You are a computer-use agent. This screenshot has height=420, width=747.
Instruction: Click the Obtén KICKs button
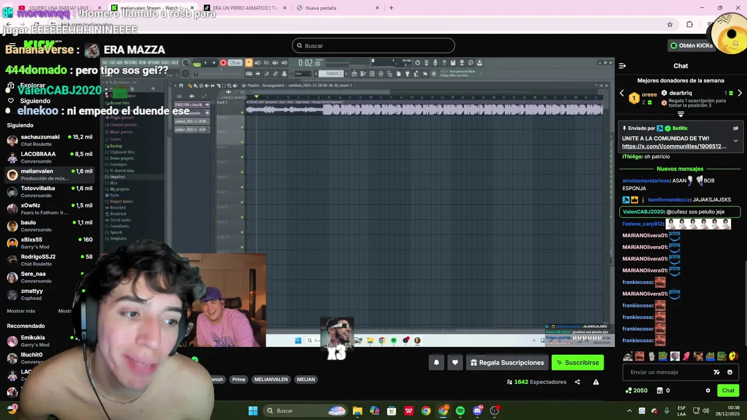(692, 45)
